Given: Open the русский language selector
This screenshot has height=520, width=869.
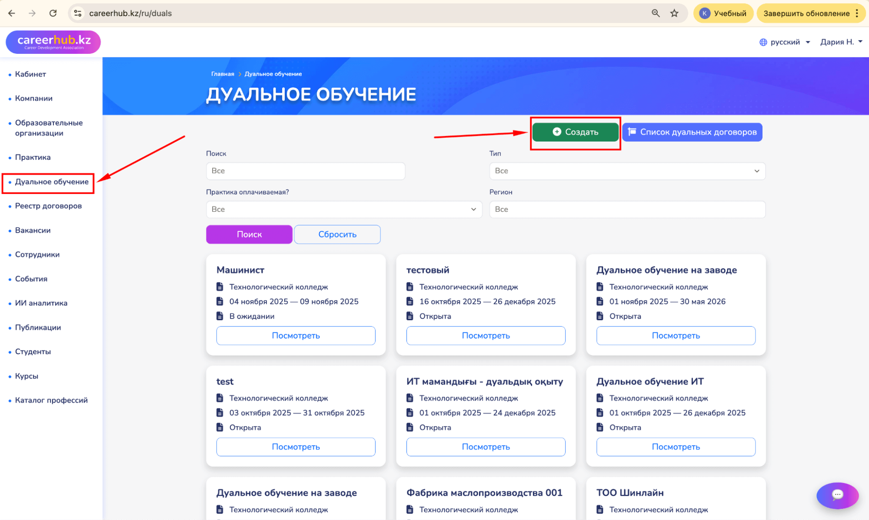Looking at the screenshot, I should pos(785,42).
